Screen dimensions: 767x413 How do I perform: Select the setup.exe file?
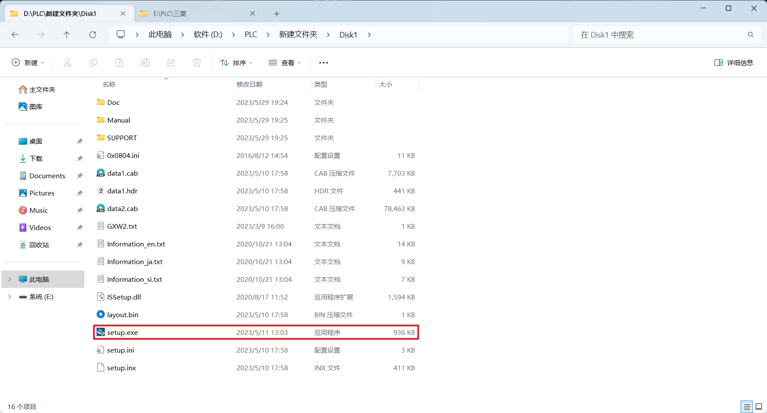(123, 332)
